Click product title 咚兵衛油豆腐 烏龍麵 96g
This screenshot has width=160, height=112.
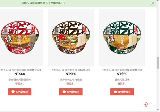point(122,70)
